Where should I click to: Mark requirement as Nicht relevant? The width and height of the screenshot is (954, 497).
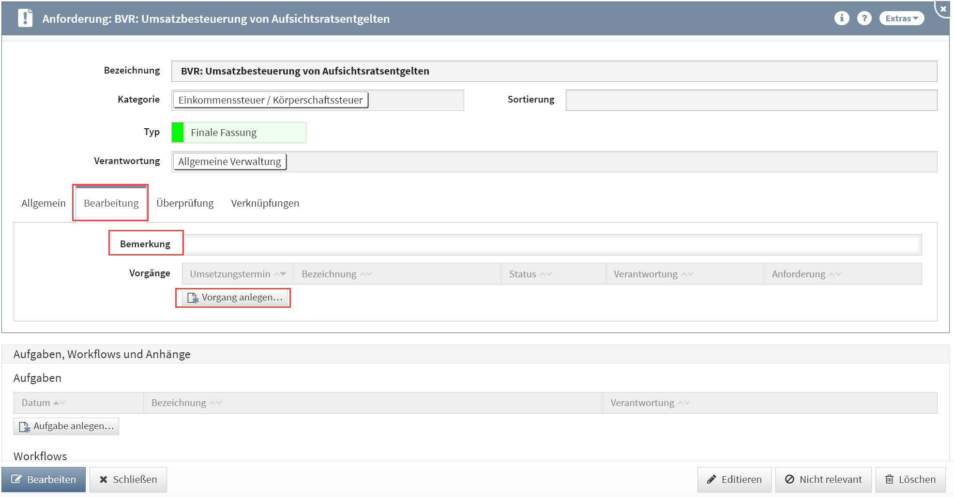[x=823, y=480]
